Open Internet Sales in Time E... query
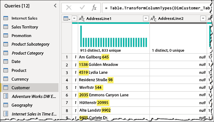 [34, 114]
